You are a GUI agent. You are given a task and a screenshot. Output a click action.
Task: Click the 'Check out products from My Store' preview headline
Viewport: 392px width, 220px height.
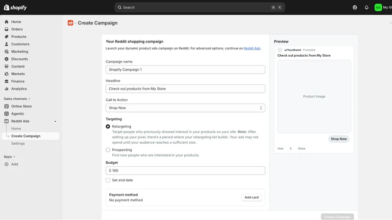tap(304, 55)
